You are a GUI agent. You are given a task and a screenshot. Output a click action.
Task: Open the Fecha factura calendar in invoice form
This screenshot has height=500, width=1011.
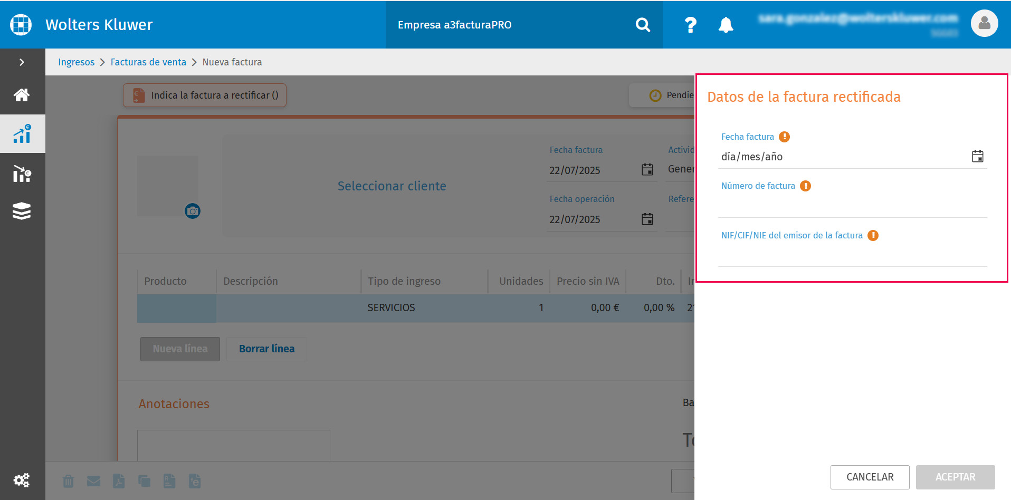click(x=647, y=169)
